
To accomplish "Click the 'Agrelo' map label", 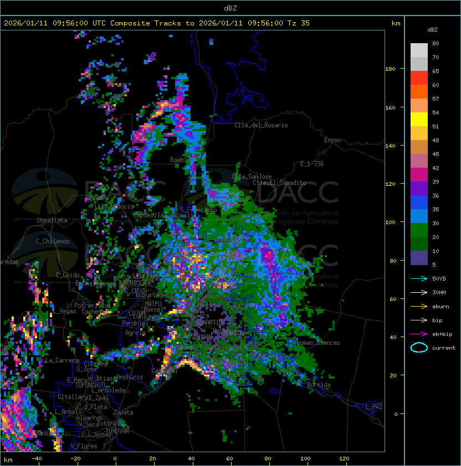I will coord(135,333).
